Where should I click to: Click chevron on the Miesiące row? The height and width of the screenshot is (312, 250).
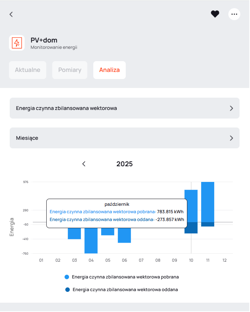pyautogui.click(x=231, y=138)
